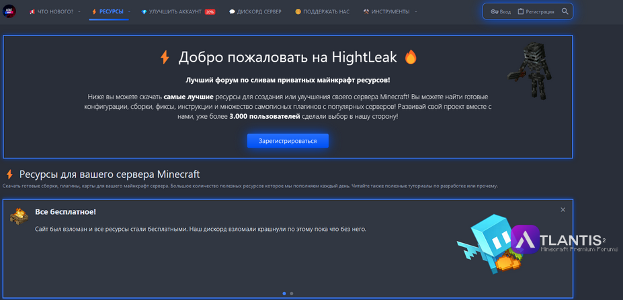The image size is (623, 300).
Task: Open УЛУЧШИТЬ АККАУНТ page
Action: pos(175,12)
